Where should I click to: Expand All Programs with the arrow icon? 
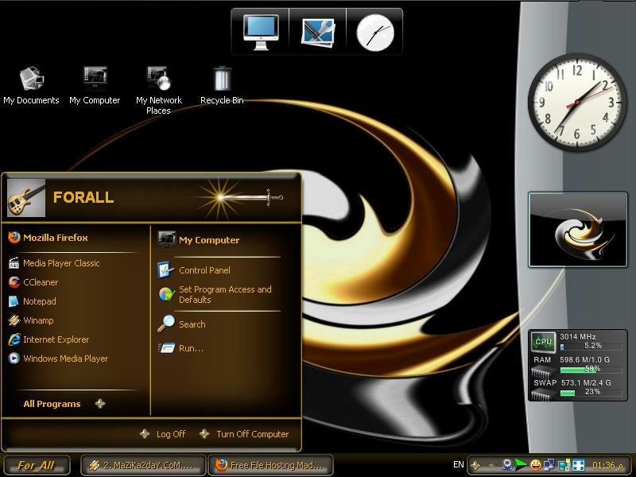[x=100, y=404]
